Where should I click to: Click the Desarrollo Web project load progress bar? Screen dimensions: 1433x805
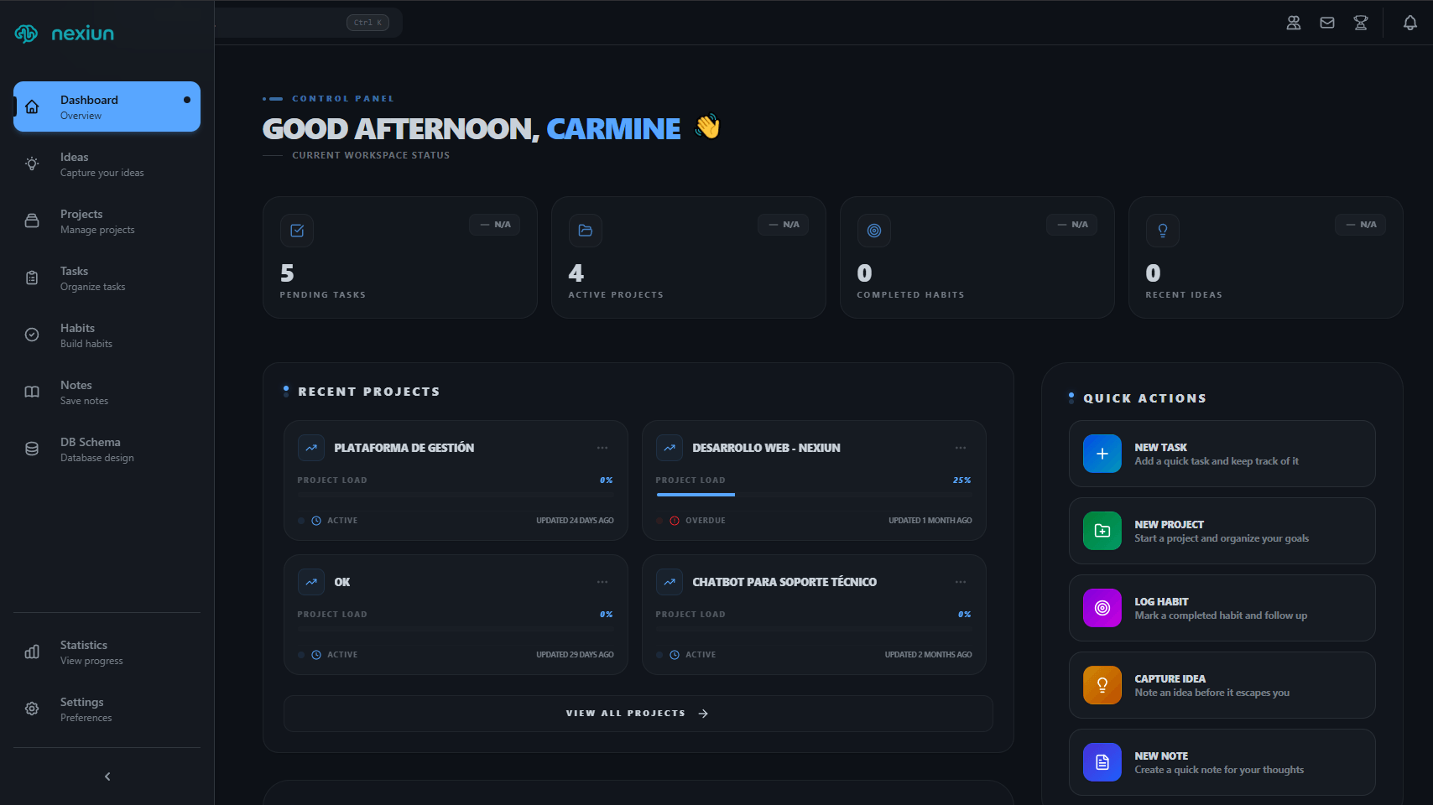pos(813,495)
